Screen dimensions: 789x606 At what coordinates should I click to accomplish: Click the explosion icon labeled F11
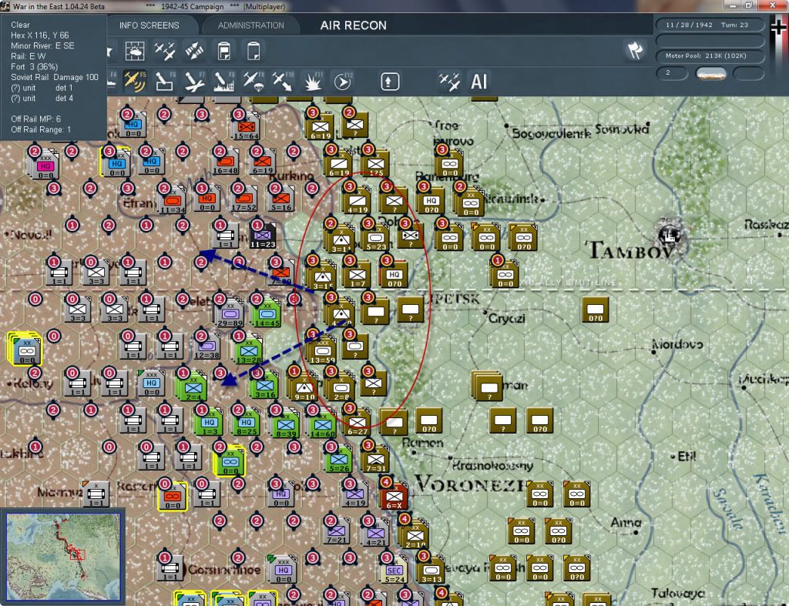pyautogui.click(x=313, y=82)
